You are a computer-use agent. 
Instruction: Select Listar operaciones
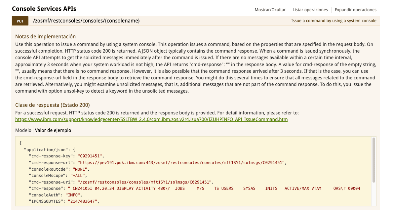coord(310,10)
